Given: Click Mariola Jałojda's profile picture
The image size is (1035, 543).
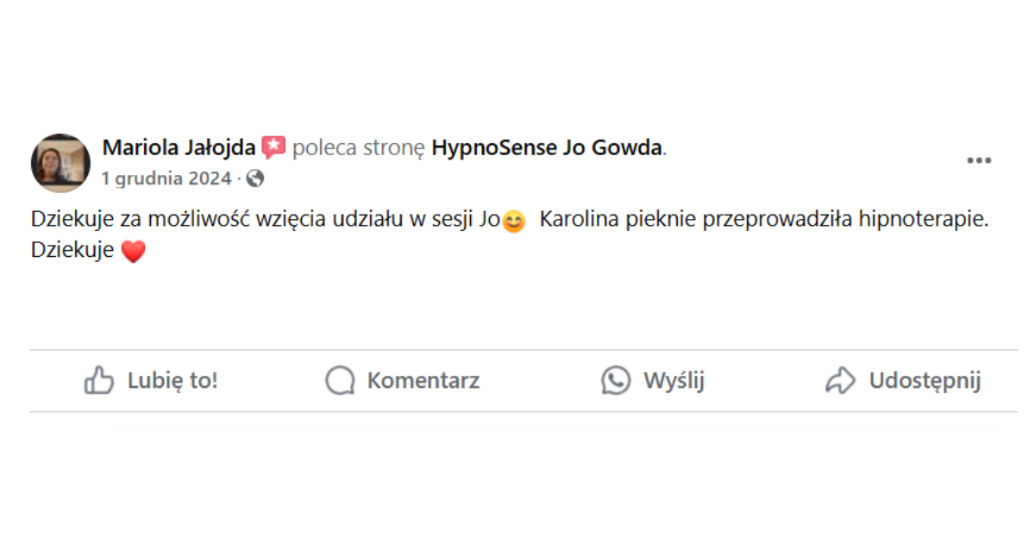Looking at the screenshot, I should tap(60, 162).
